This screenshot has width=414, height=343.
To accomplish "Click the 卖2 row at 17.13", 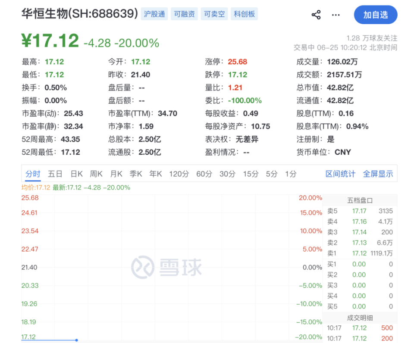I will [360, 243].
